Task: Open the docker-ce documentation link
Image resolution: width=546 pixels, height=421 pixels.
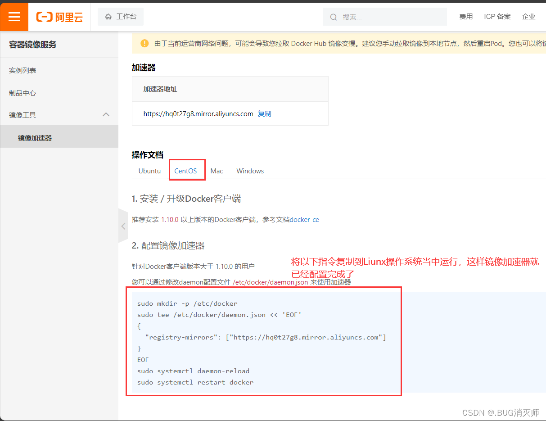Action: 306,219
